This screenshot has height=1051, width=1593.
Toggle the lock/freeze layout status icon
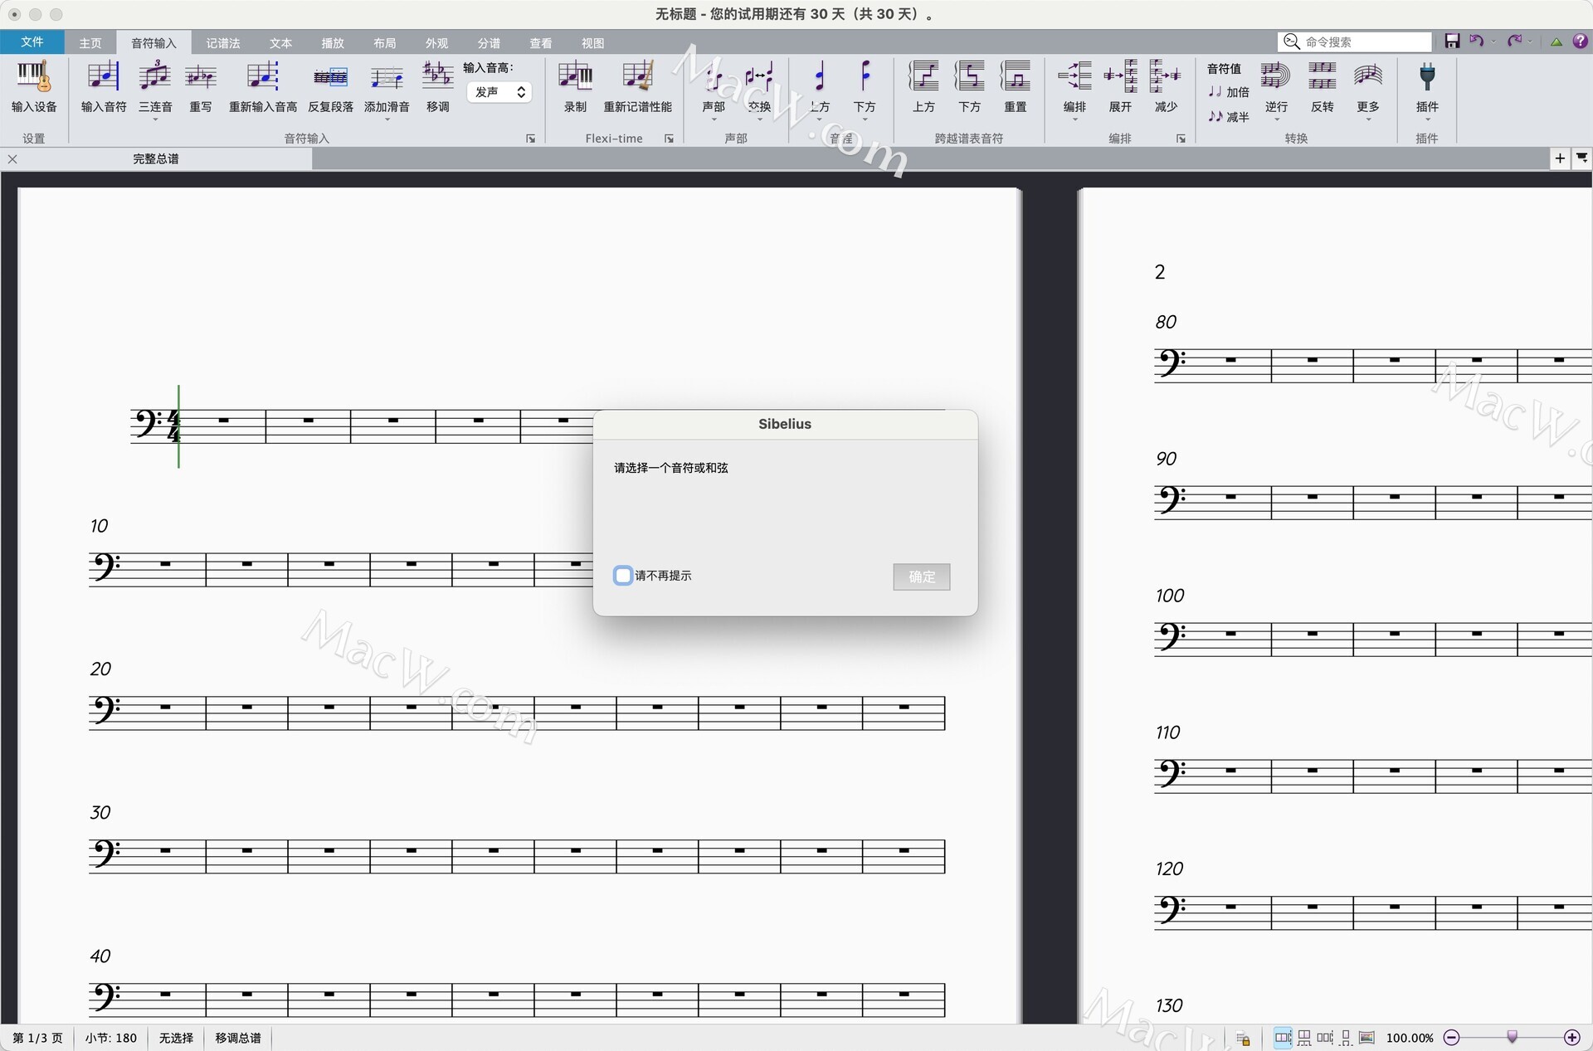point(1243,1038)
